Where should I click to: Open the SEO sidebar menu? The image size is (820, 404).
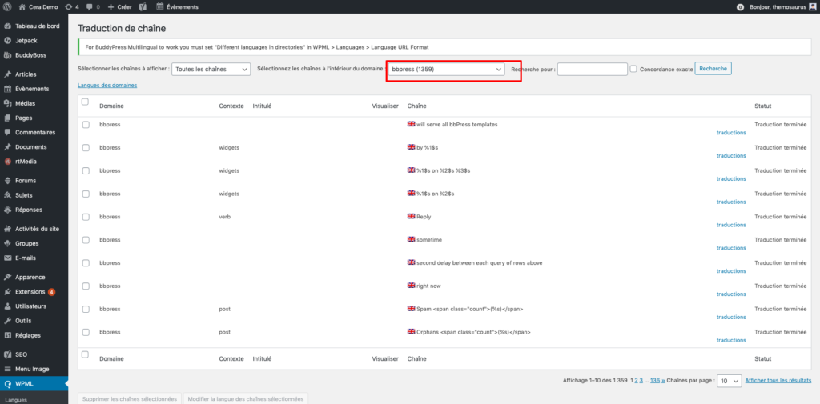click(21, 354)
